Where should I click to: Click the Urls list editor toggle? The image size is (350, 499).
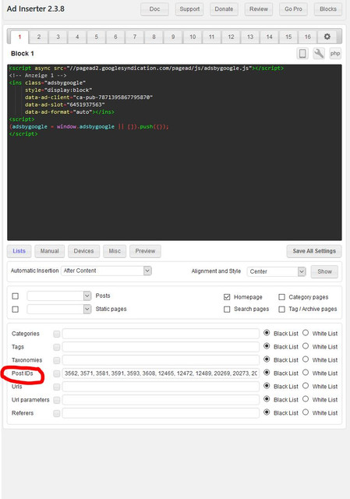pyautogui.click(x=57, y=387)
